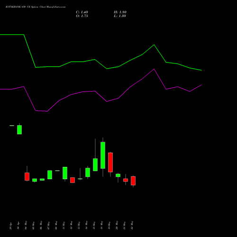
Task: Click the green candle for 15 May
Action: [95, 164]
